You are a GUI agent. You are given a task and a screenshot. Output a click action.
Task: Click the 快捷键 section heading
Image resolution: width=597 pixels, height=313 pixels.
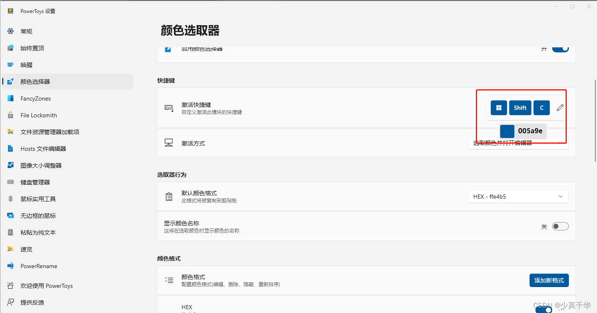coord(166,80)
